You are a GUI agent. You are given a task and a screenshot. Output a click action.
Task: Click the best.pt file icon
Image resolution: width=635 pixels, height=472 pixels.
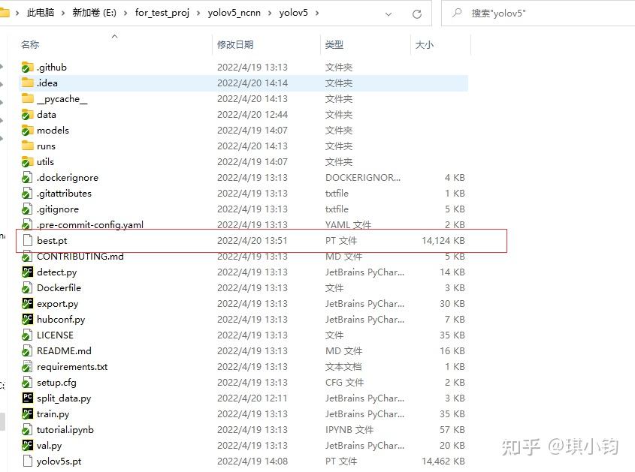[x=28, y=241]
